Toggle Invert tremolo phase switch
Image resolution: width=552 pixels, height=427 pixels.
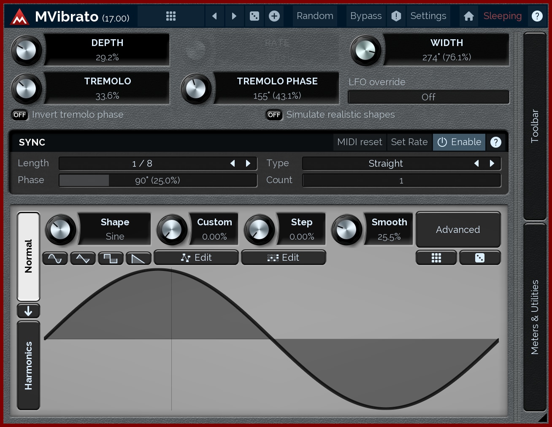(20, 115)
